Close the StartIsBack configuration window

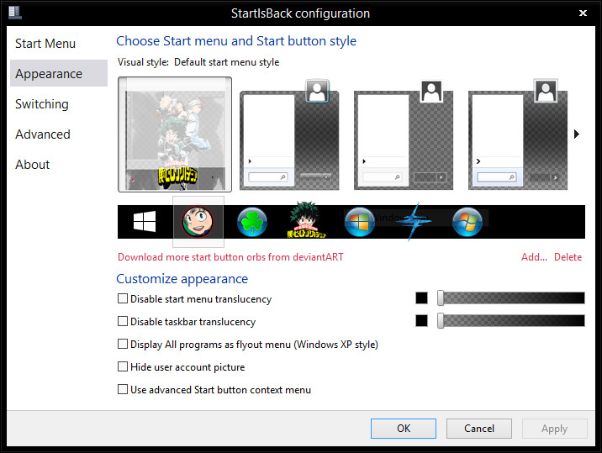click(x=583, y=13)
